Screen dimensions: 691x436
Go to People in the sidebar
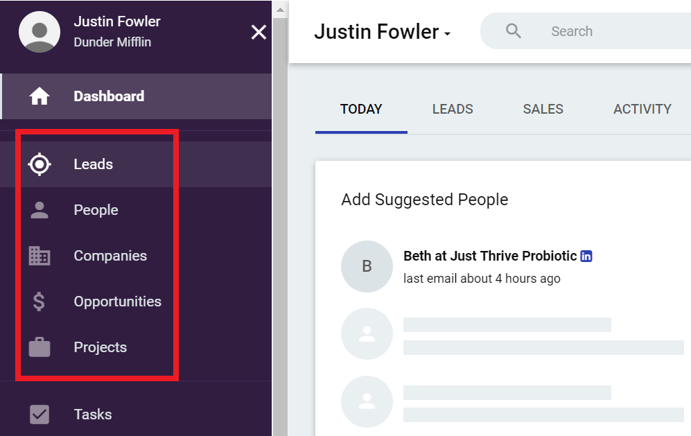tap(136, 210)
